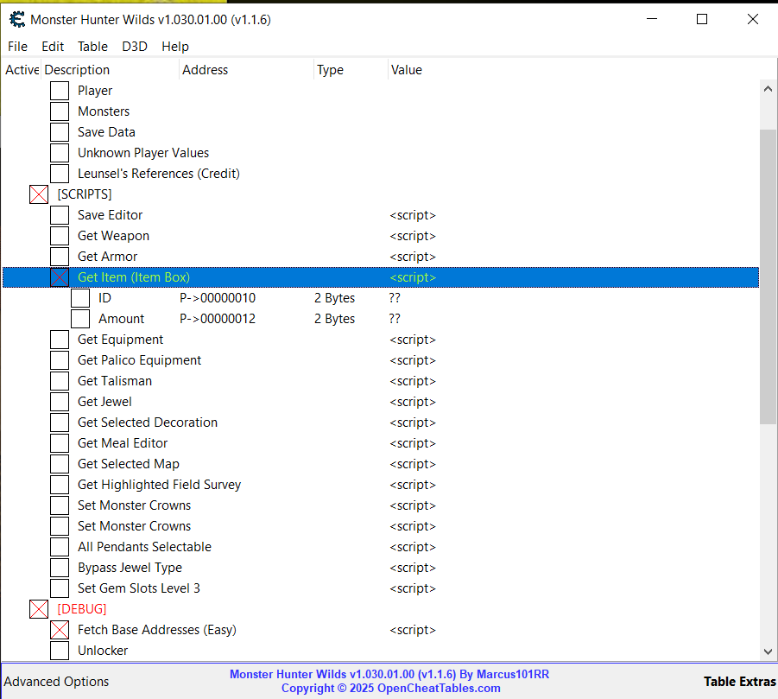778x699 pixels.
Task: Click the Save Editor <script> value
Action: (413, 215)
